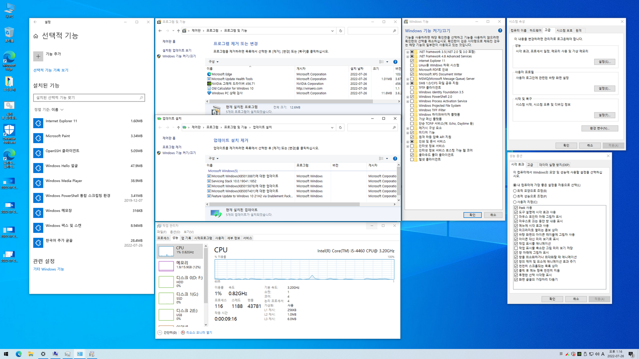639x359 pixels.
Task: Open address history dropdown in 업데이트 설치
Action: pos(332,128)
